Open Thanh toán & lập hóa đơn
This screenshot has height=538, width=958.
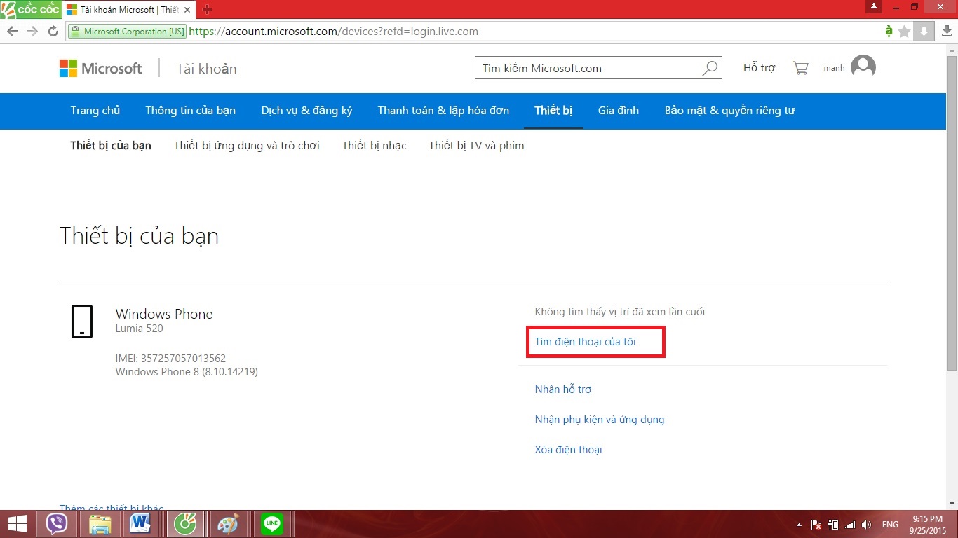(443, 111)
